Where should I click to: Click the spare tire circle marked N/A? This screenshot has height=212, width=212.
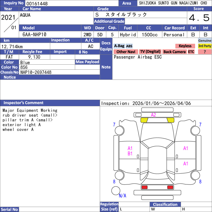[x=116, y=191]
